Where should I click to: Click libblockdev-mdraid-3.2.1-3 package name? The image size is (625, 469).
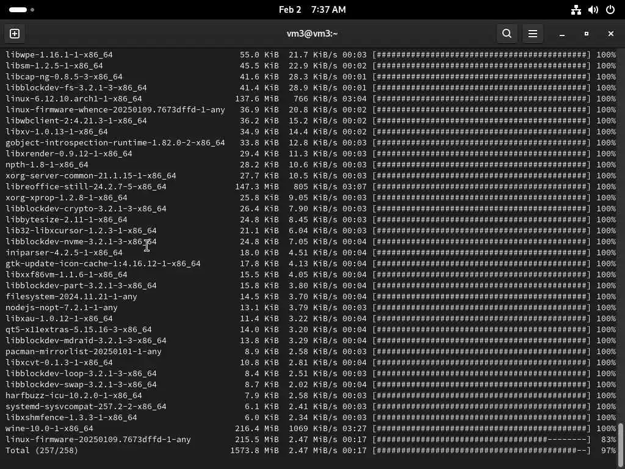point(86,340)
